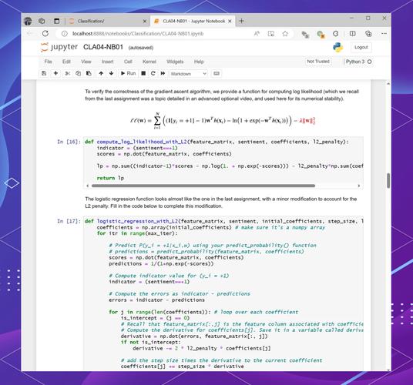This screenshot has width=413, height=385.
Task: Restart the kernel with the circular arrow icon
Action: pyautogui.click(x=153, y=73)
